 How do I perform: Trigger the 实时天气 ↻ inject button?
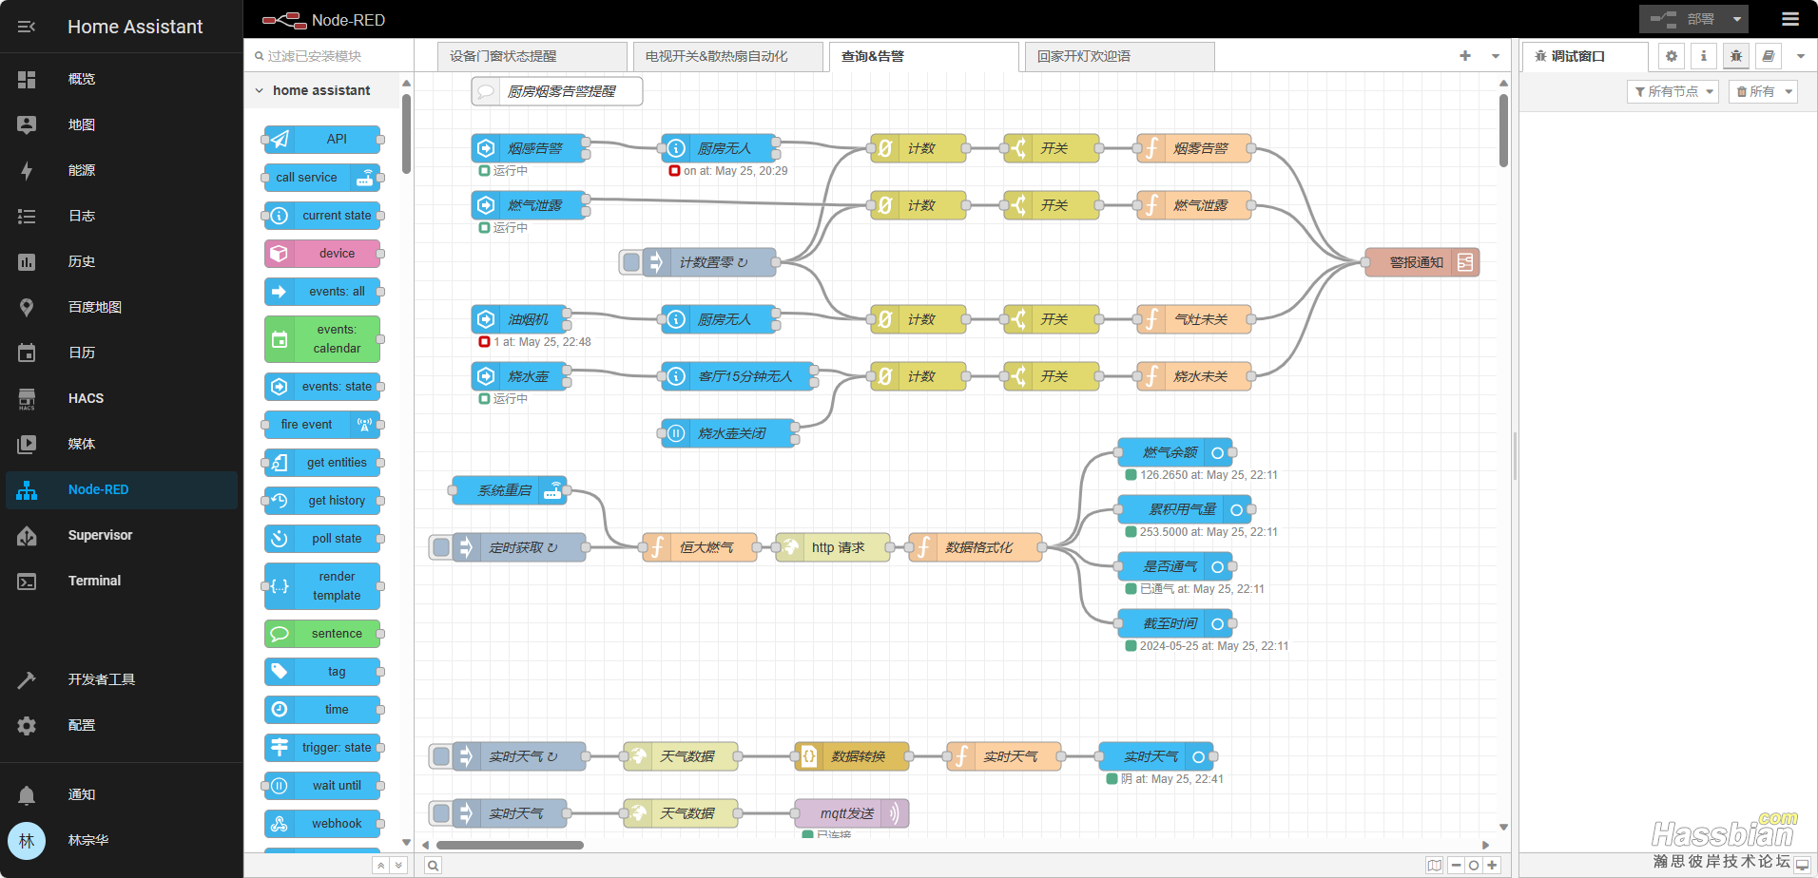(x=441, y=756)
